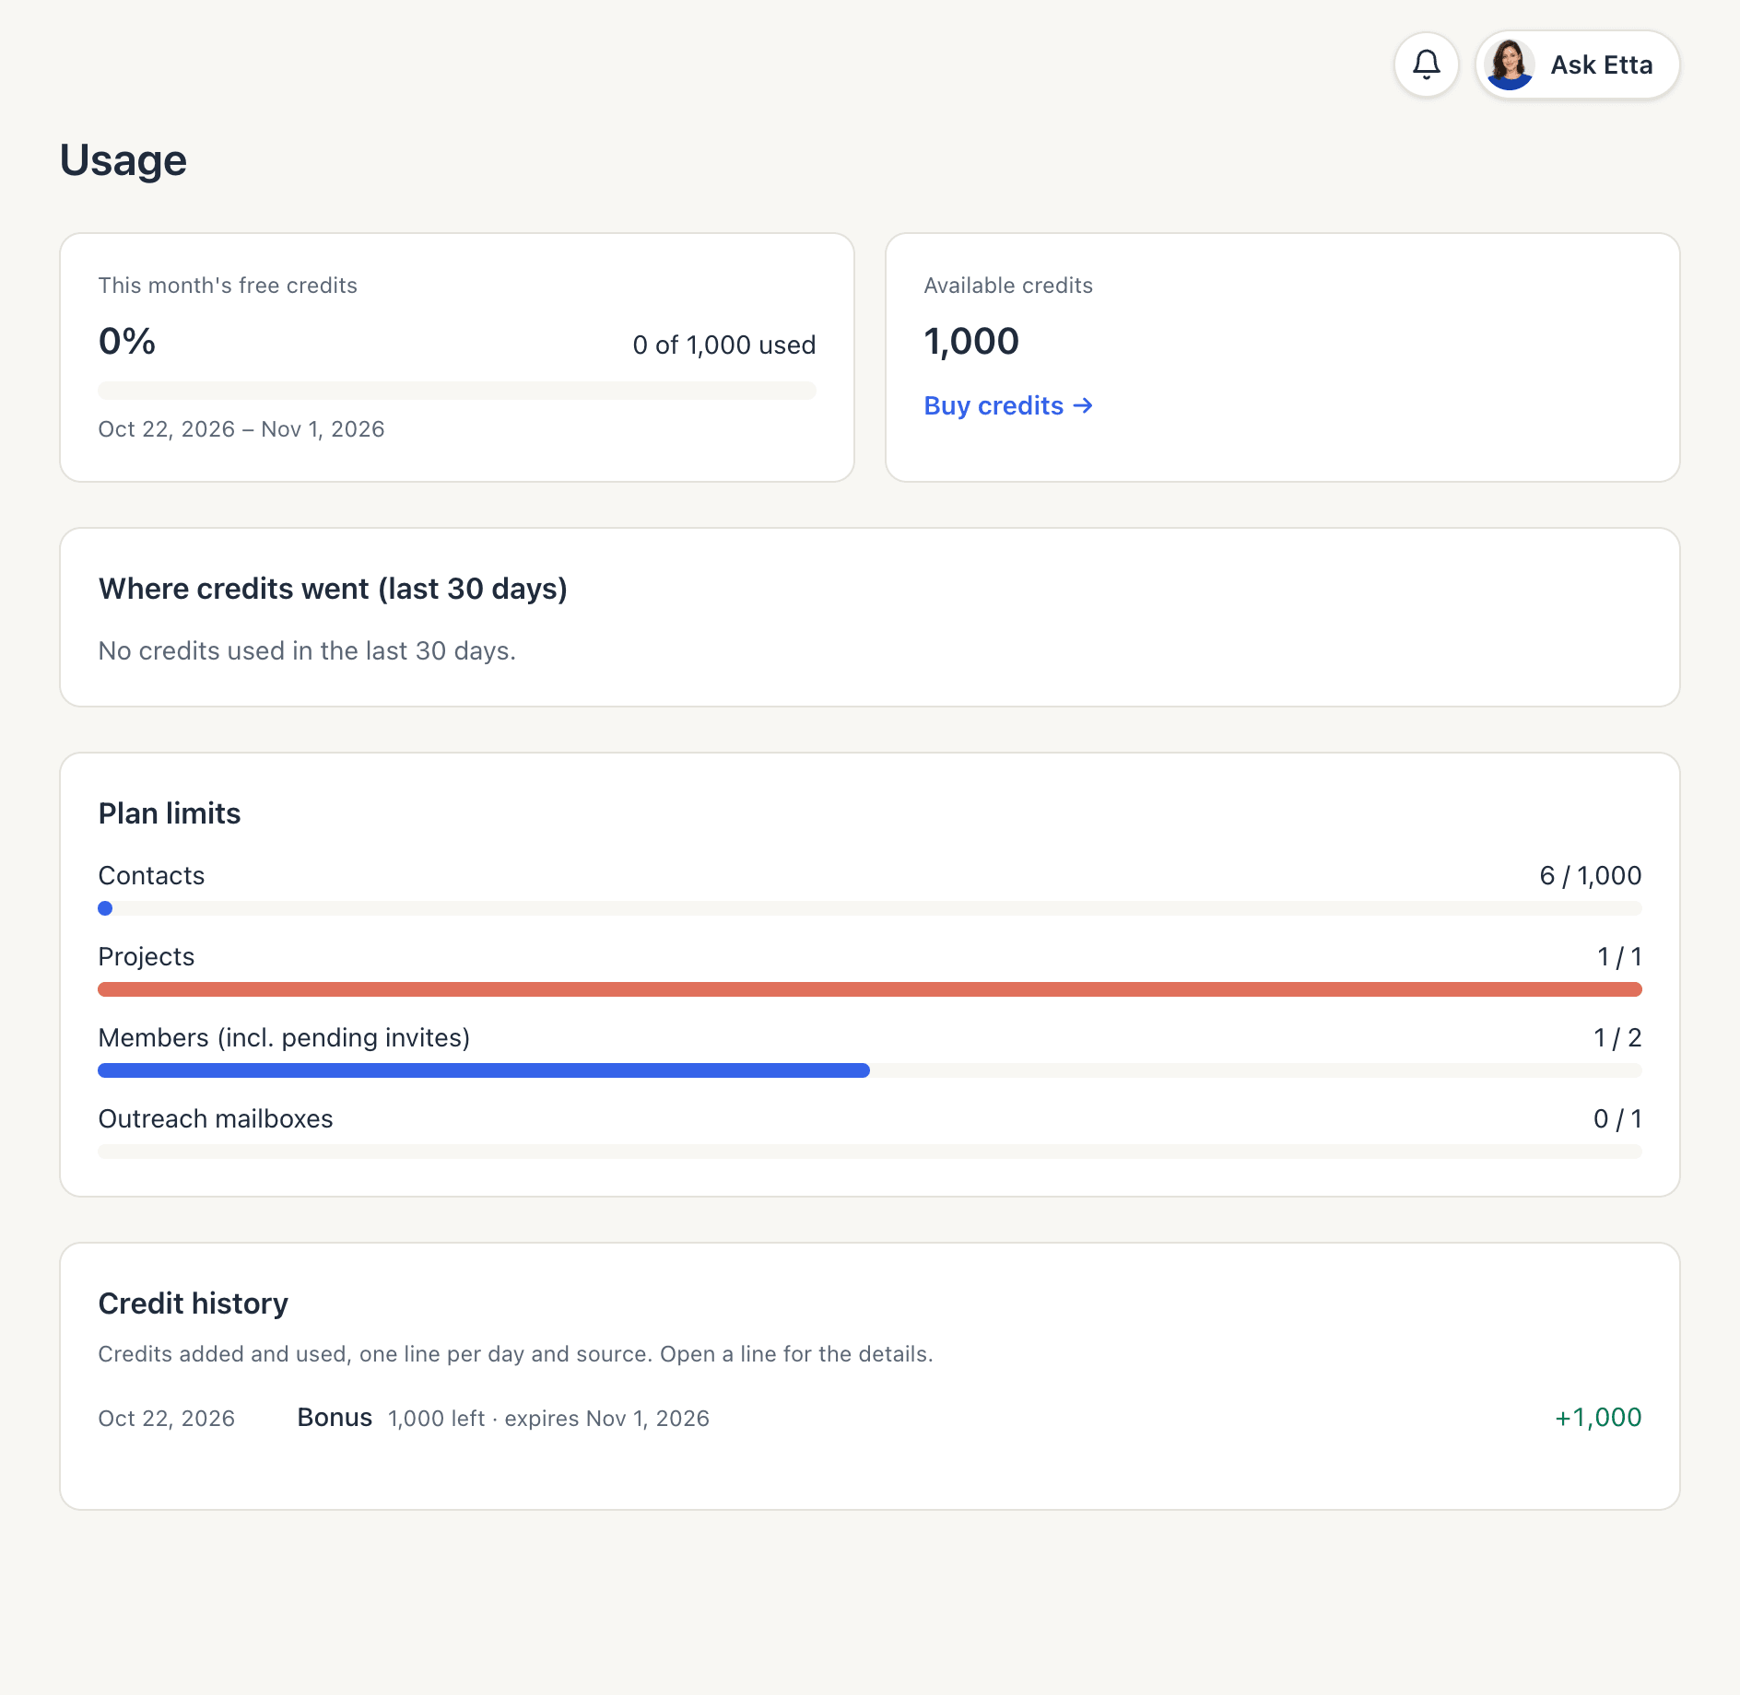1740x1695 pixels.
Task: Open the Bonus credit history line
Action: [x=870, y=1418]
